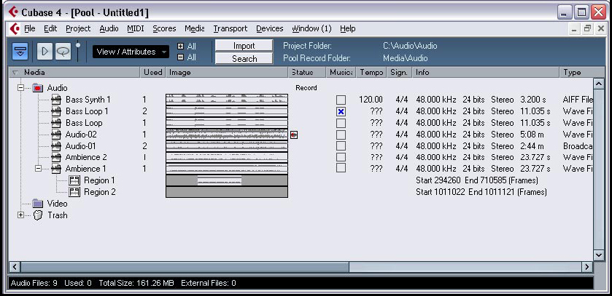Enable Musical mode for Audio-01
The height and width of the screenshot is (296, 612).
click(341, 146)
